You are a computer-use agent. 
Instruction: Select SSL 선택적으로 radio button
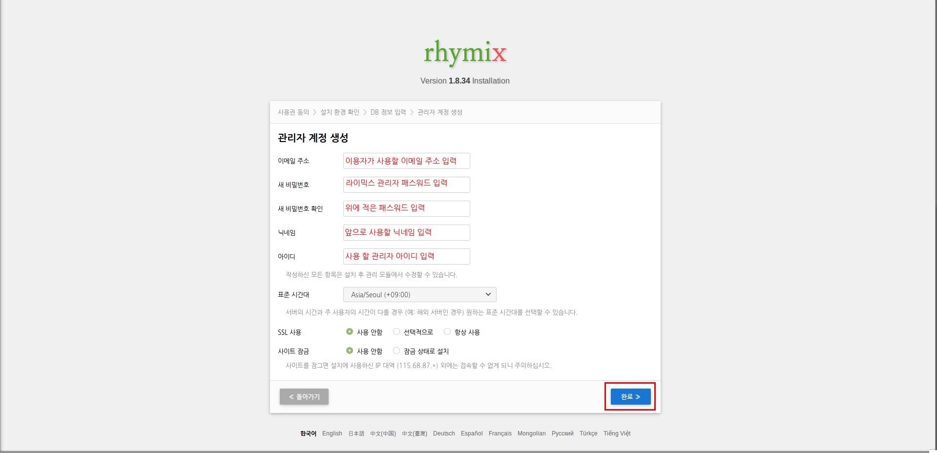pyautogui.click(x=396, y=331)
